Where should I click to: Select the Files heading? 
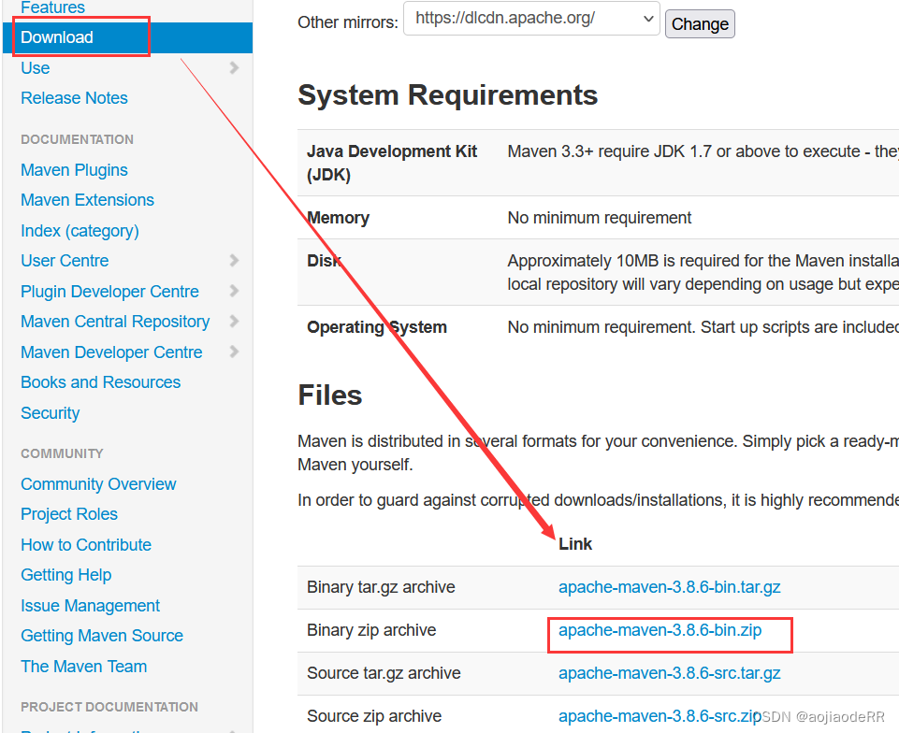click(x=329, y=395)
